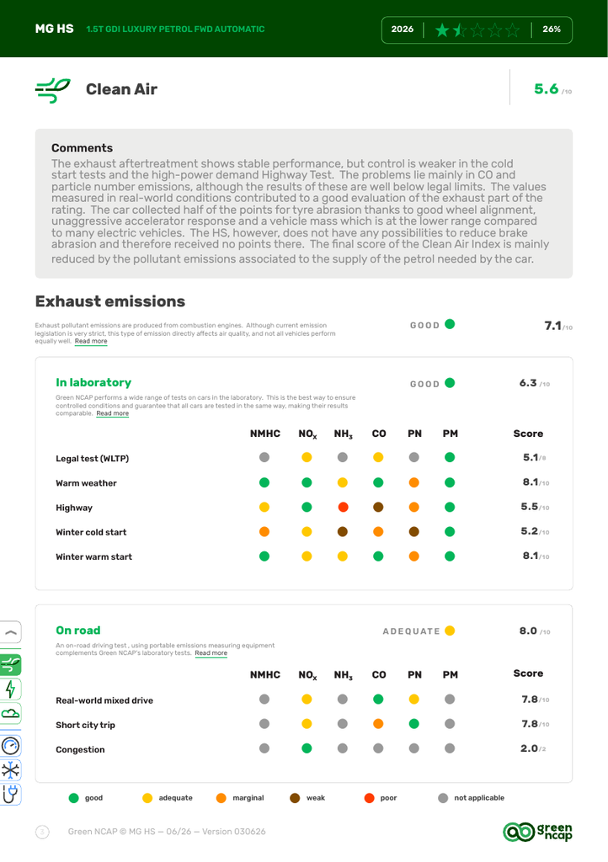Screen dimensions: 608x862
Task: Click the green GOOD dot beside Exhaust emissions
Action: (450, 324)
